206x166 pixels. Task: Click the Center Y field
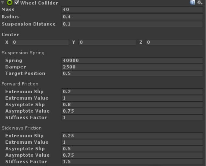tap(107, 42)
